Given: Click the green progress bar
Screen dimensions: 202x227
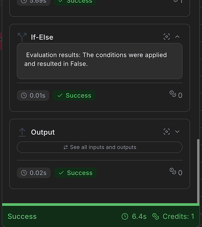Looking at the screenshot, I should point(101,205).
